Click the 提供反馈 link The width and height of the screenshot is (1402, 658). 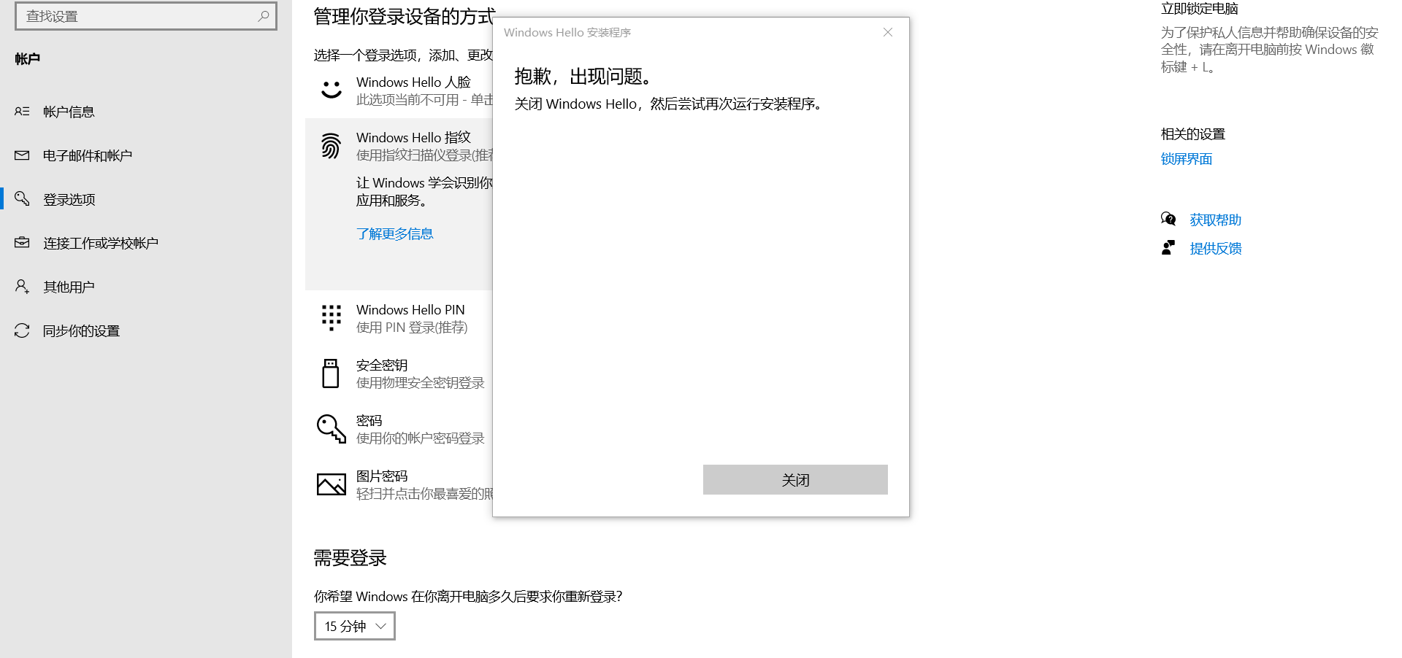coord(1215,249)
